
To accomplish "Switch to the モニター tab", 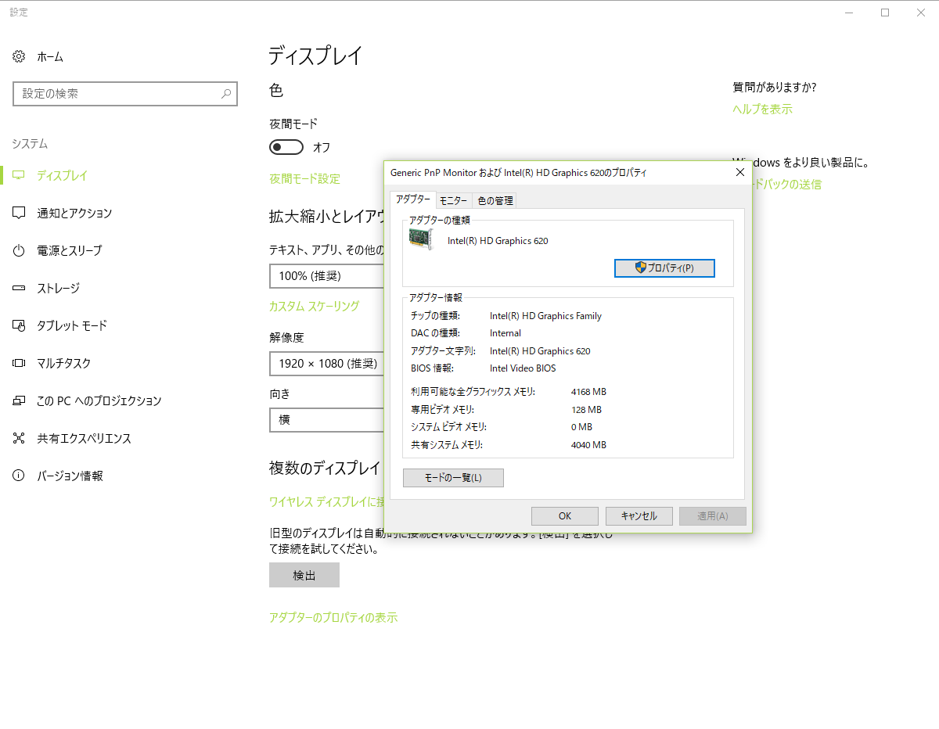I will coord(453,200).
